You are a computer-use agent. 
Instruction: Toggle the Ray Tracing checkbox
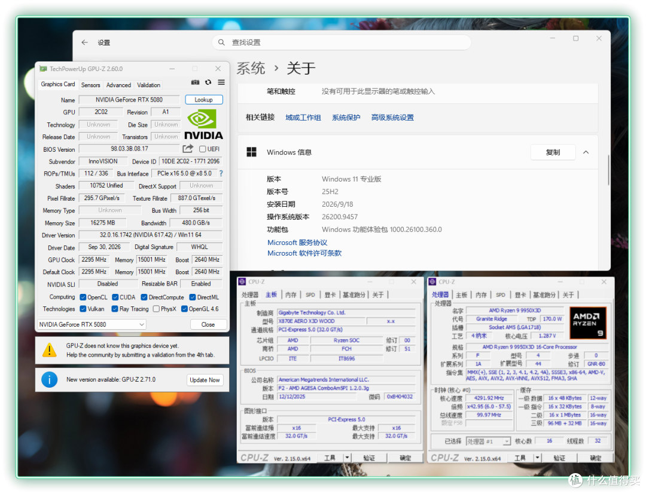[115, 308]
